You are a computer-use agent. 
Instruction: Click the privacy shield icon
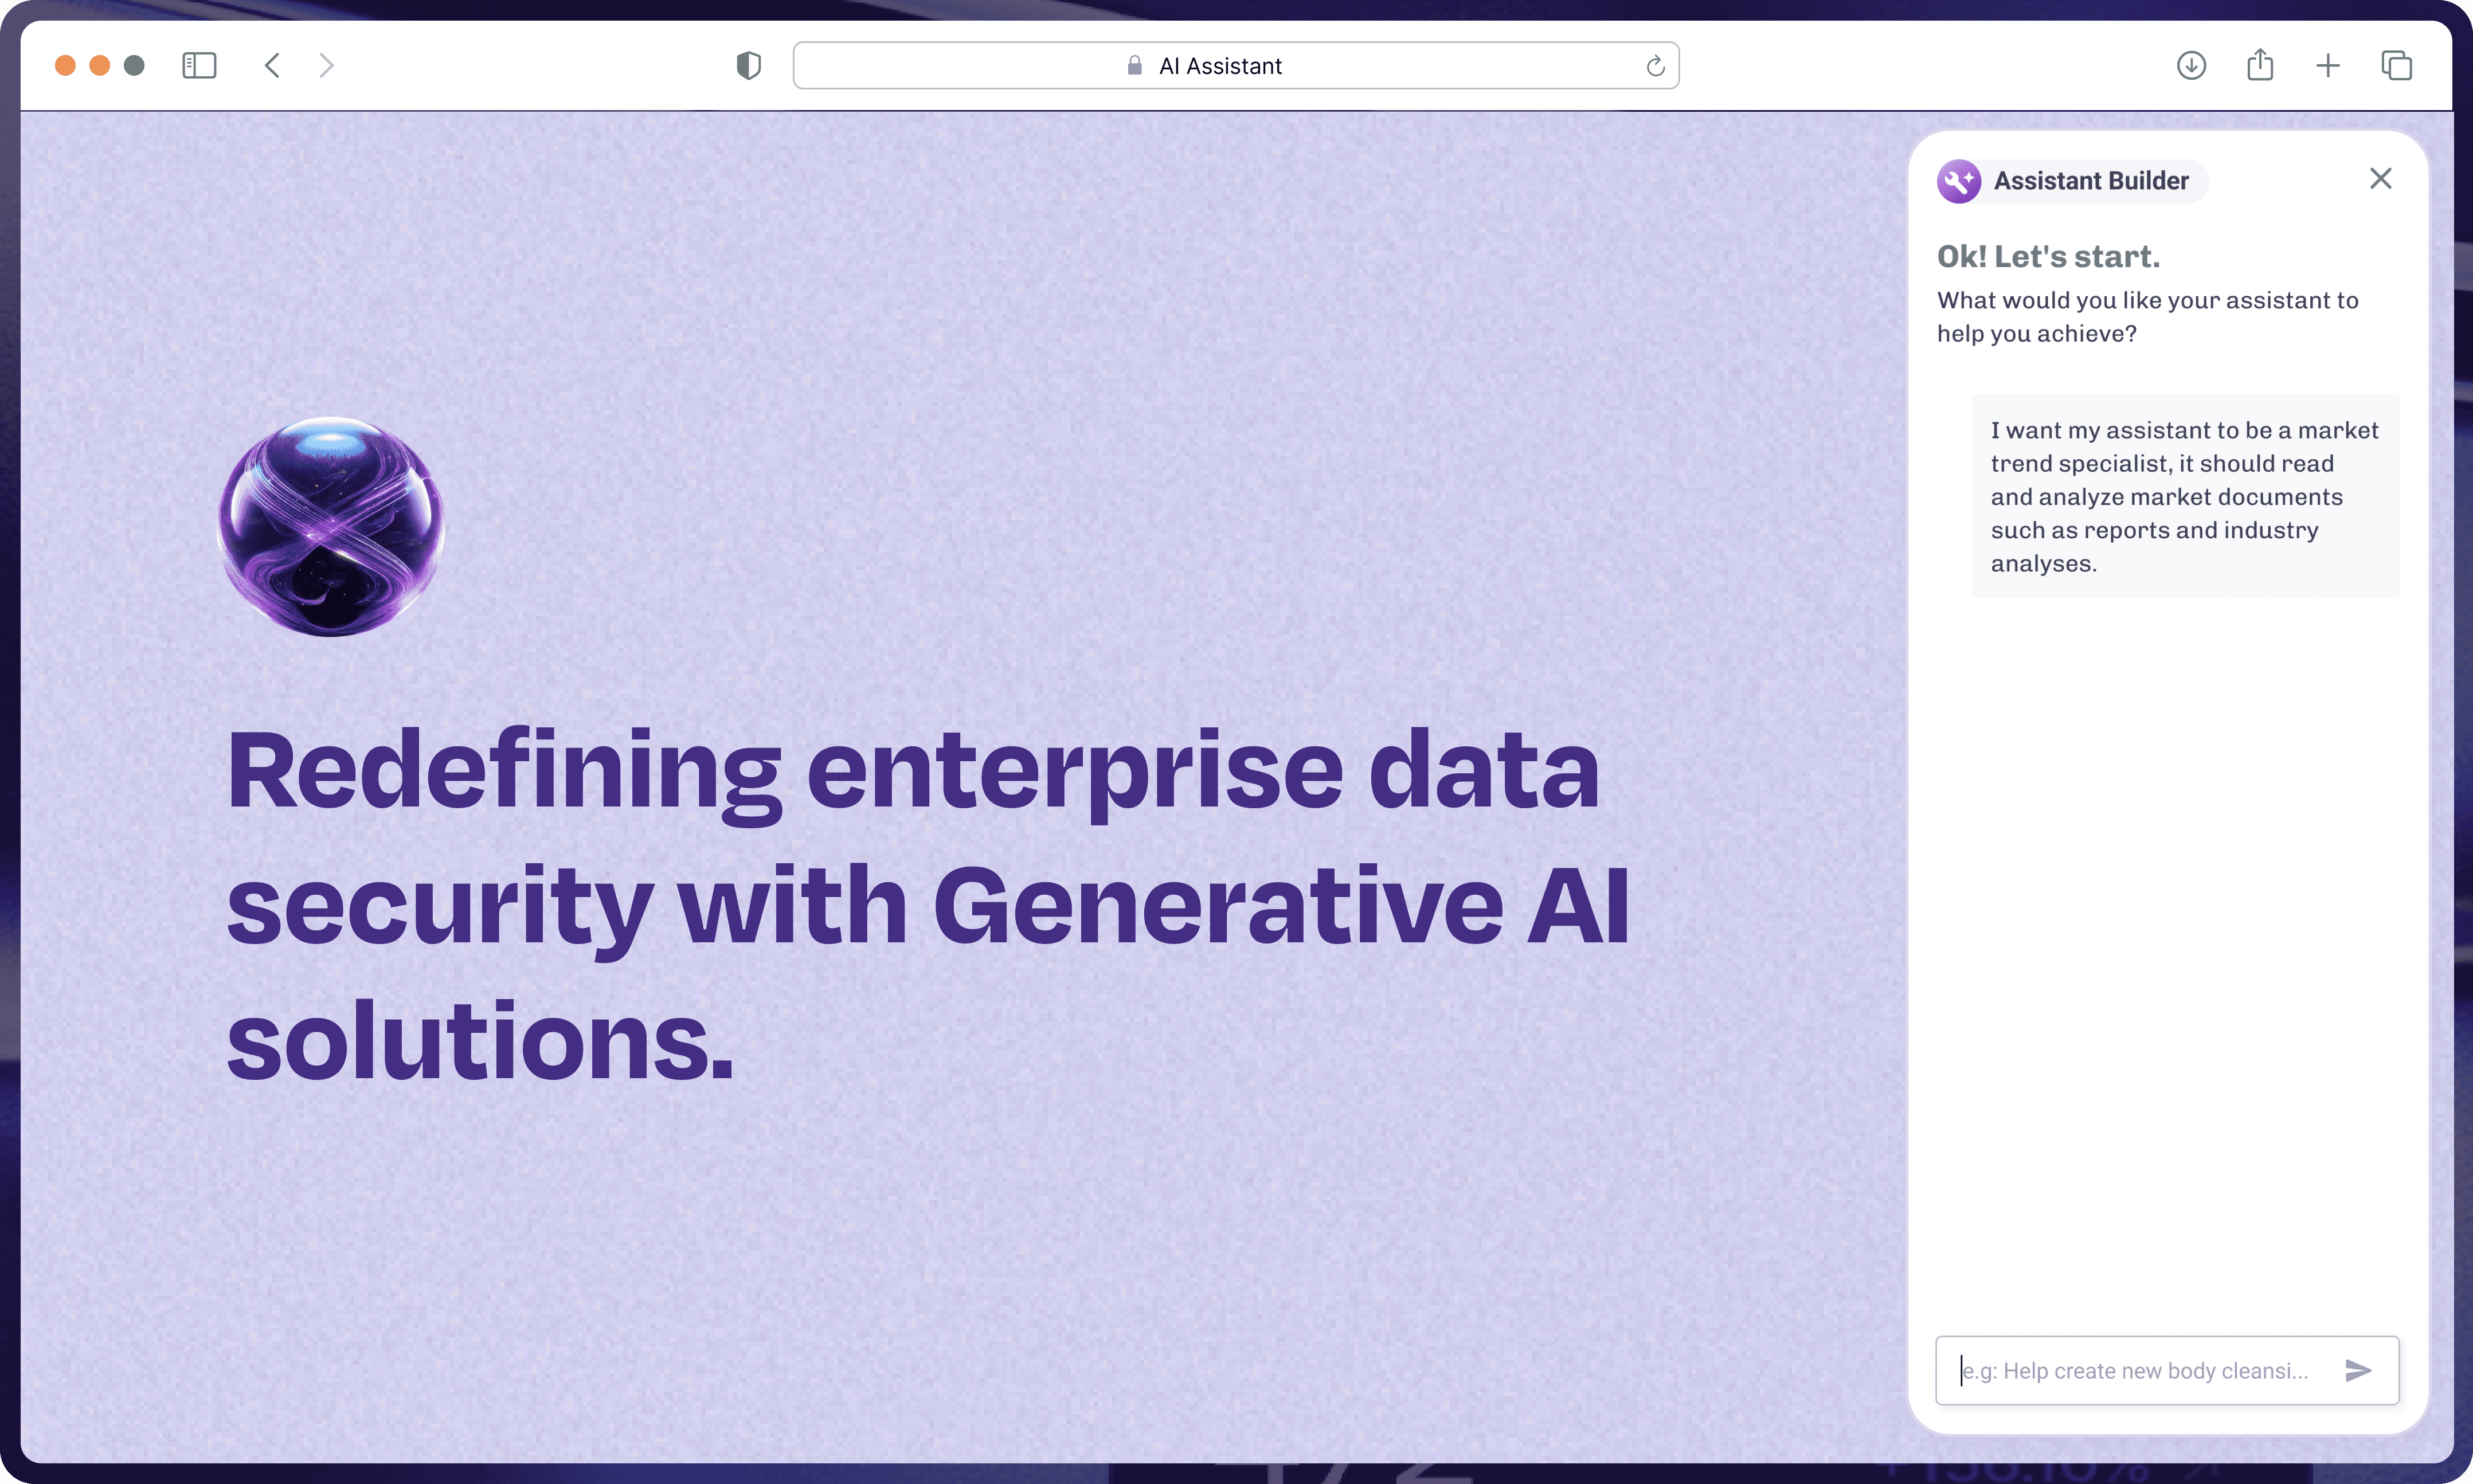[748, 66]
